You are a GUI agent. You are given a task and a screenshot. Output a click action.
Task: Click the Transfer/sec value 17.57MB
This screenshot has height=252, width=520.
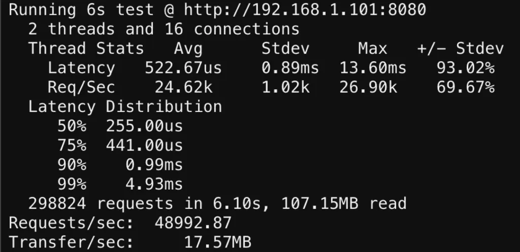[x=217, y=242]
